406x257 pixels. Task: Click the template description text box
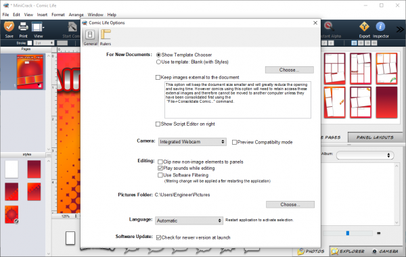click(x=238, y=100)
